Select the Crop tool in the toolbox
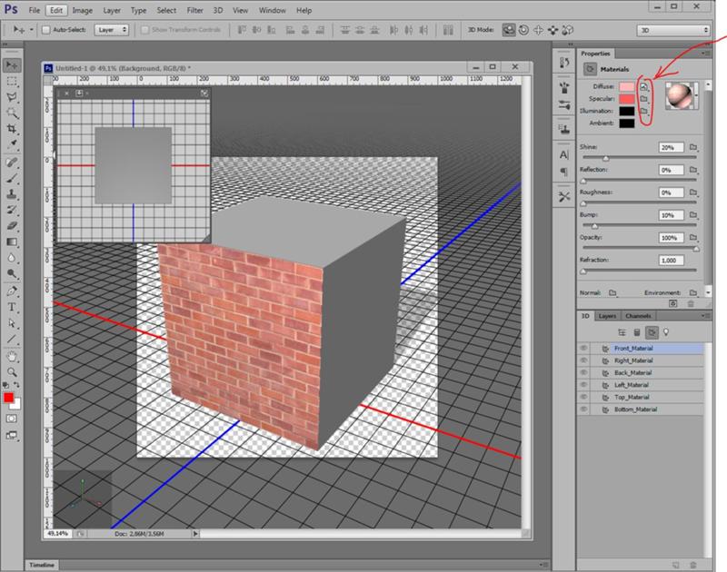The height and width of the screenshot is (572, 727). (13, 128)
